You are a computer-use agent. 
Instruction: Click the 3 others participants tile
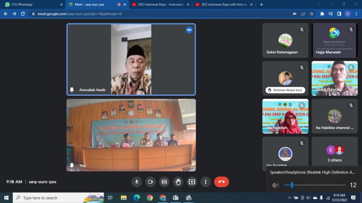click(x=334, y=154)
